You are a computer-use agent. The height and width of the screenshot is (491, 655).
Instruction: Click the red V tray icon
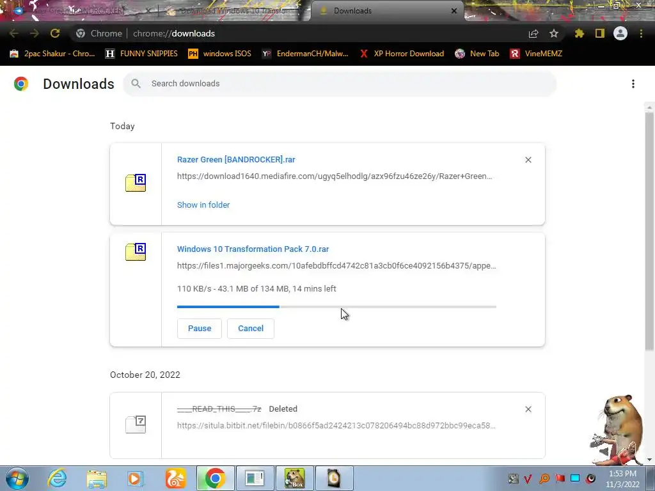(x=528, y=478)
